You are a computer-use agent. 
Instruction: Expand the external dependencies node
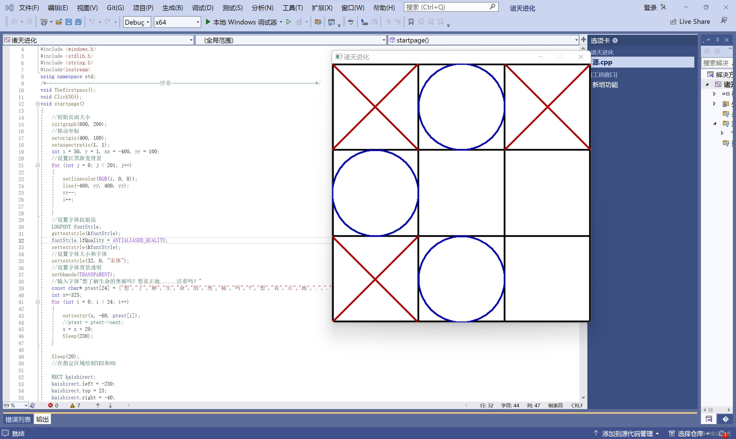[714, 104]
